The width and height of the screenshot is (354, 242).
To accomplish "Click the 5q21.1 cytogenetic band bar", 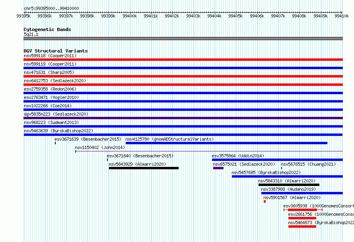I will pyautogui.click(x=183, y=39).
